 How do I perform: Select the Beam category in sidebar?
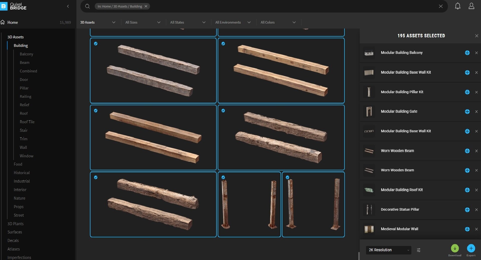(25, 63)
